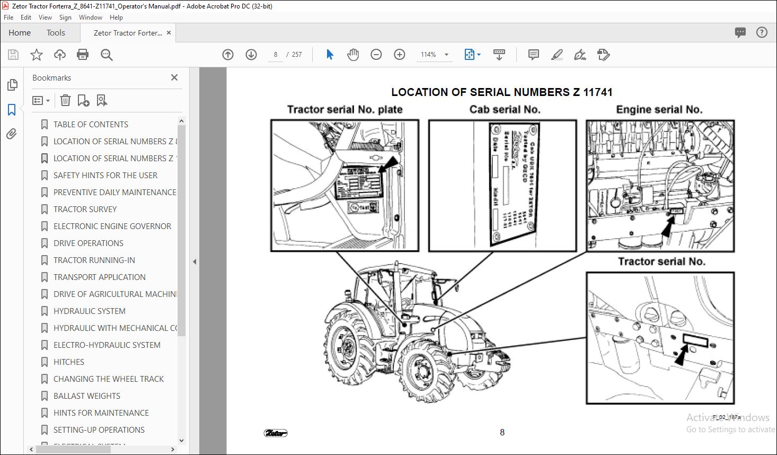Open HINTS FOR MAINTENANCE bookmark

point(101,413)
